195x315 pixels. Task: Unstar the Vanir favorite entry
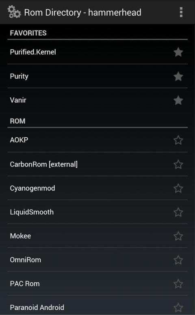(x=178, y=100)
